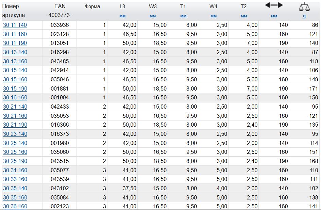Follow the 30 11 190 article link
Viewport: 321px width, 210px height.
(x=15, y=43)
